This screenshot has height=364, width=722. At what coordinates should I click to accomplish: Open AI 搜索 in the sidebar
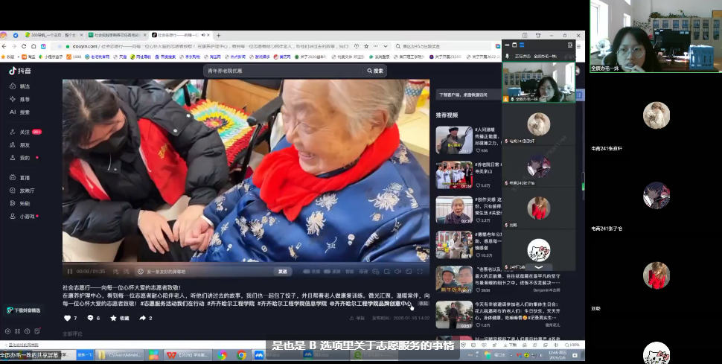(x=21, y=112)
